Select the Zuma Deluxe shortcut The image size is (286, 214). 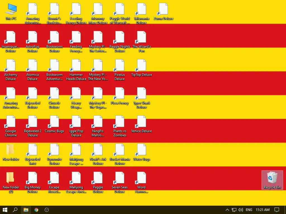pyautogui.click(x=163, y=12)
